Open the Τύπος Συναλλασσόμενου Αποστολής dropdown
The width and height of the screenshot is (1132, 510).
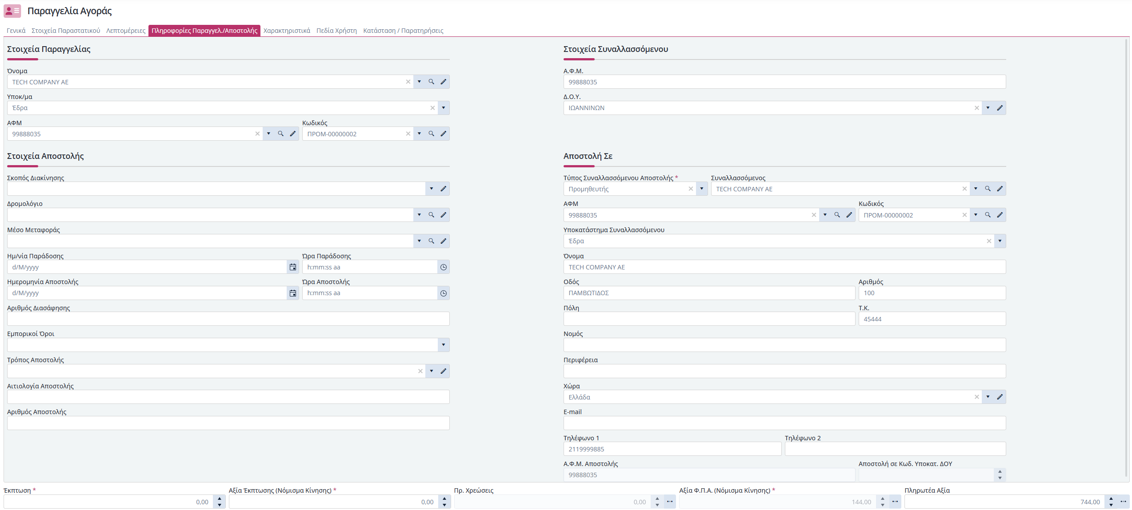(702, 189)
